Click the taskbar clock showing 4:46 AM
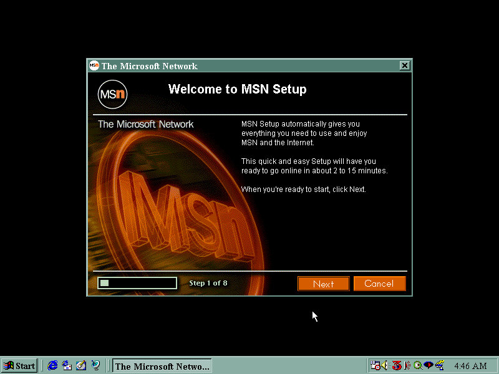 [470, 366]
